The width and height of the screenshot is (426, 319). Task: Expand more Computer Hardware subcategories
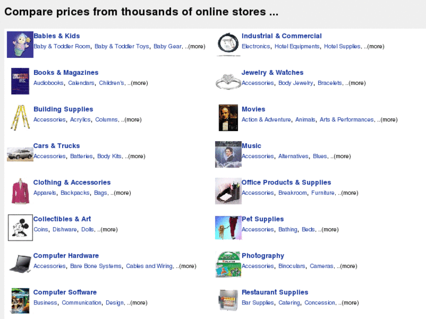tap(187, 266)
